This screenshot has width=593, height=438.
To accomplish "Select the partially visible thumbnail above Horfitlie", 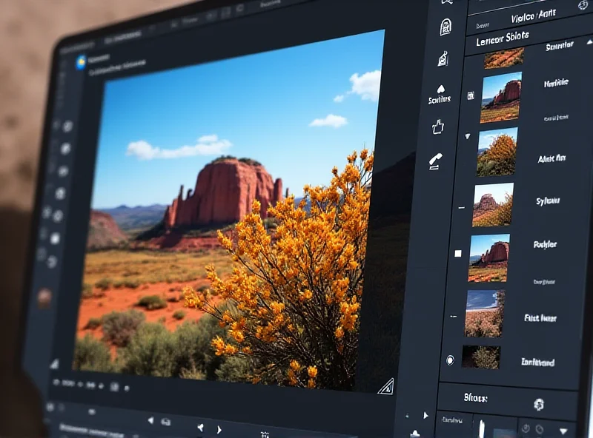I will click(504, 58).
